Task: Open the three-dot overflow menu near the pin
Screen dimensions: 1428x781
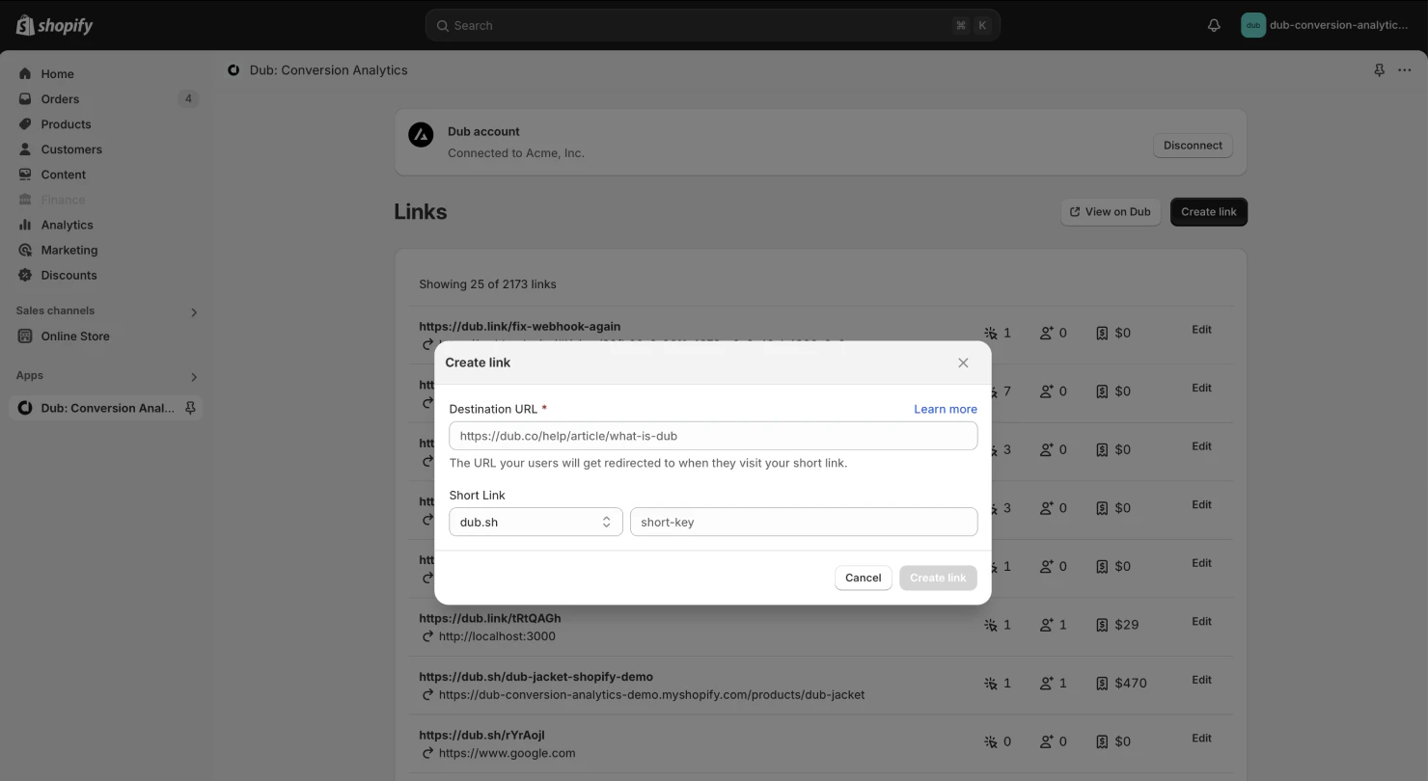Action: tap(1406, 69)
